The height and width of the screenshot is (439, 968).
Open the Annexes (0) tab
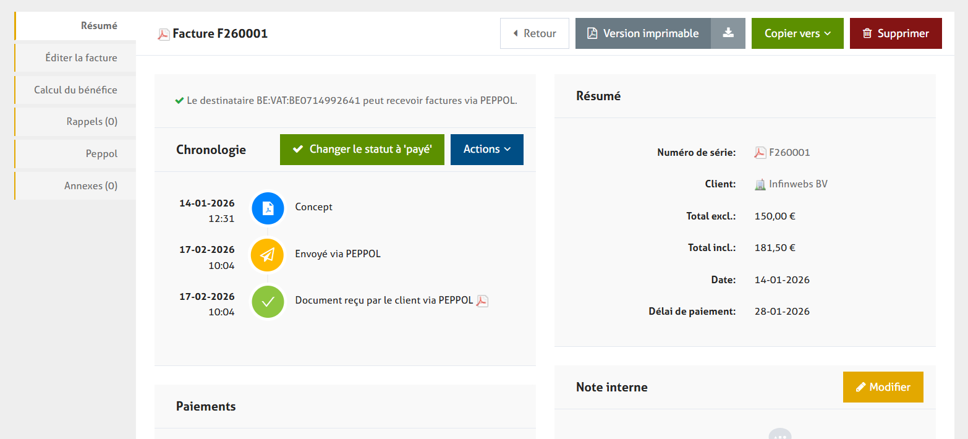click(90, 186)
